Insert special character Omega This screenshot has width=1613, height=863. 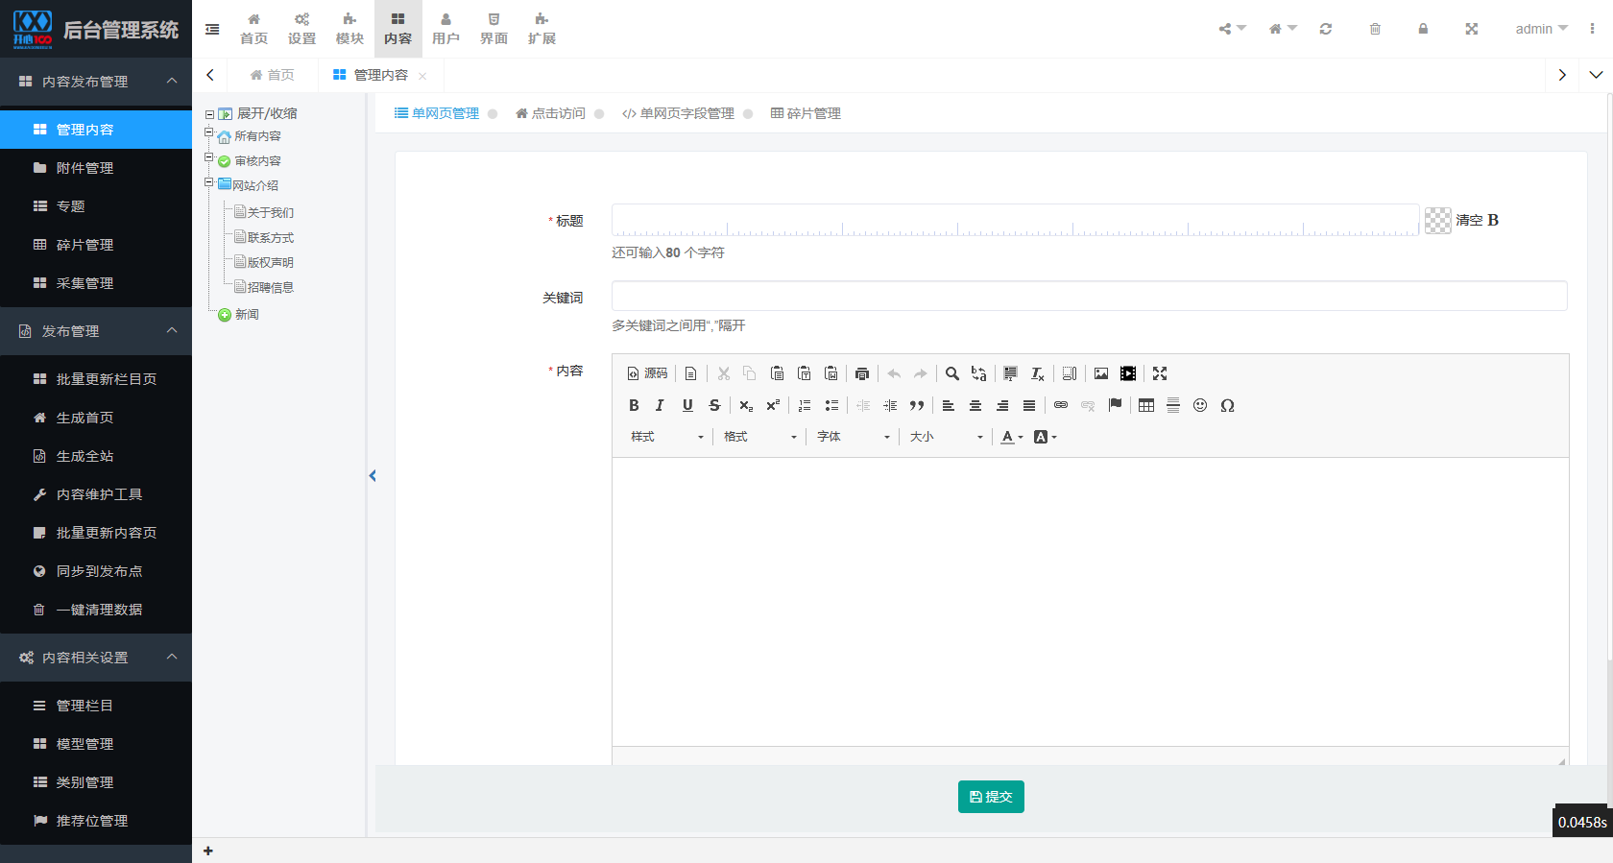click(x=1227, y=405)
